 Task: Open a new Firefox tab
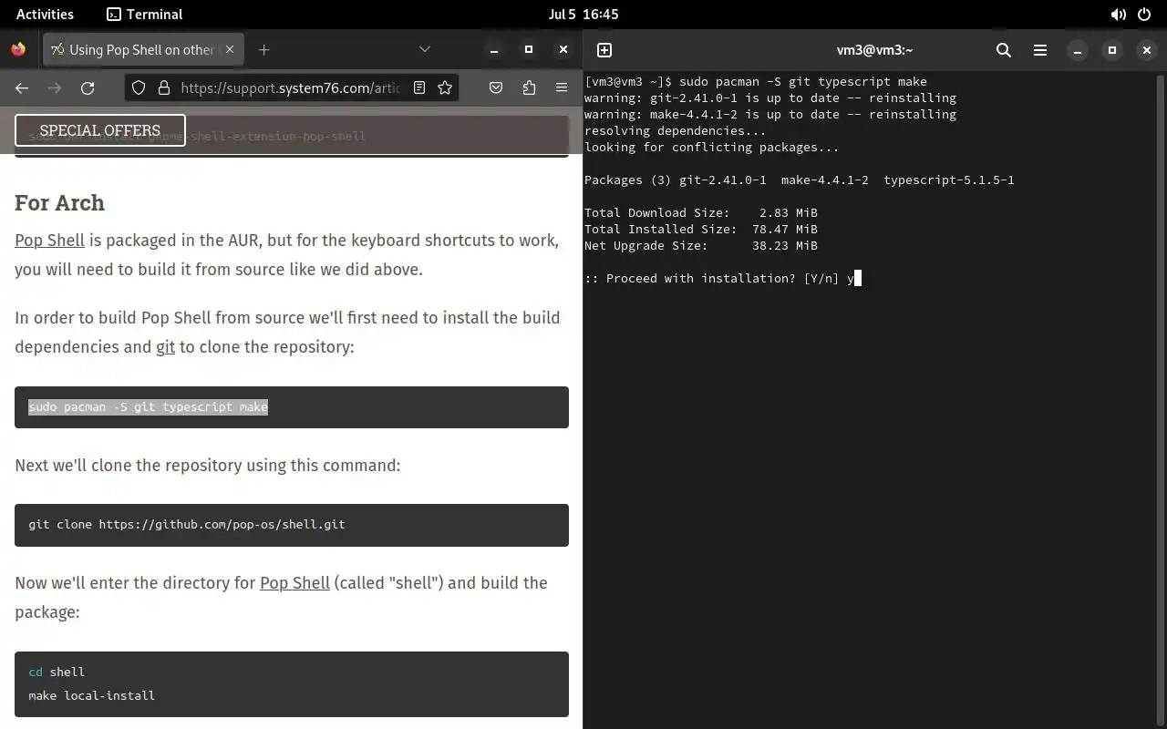[x=264, y=49]
